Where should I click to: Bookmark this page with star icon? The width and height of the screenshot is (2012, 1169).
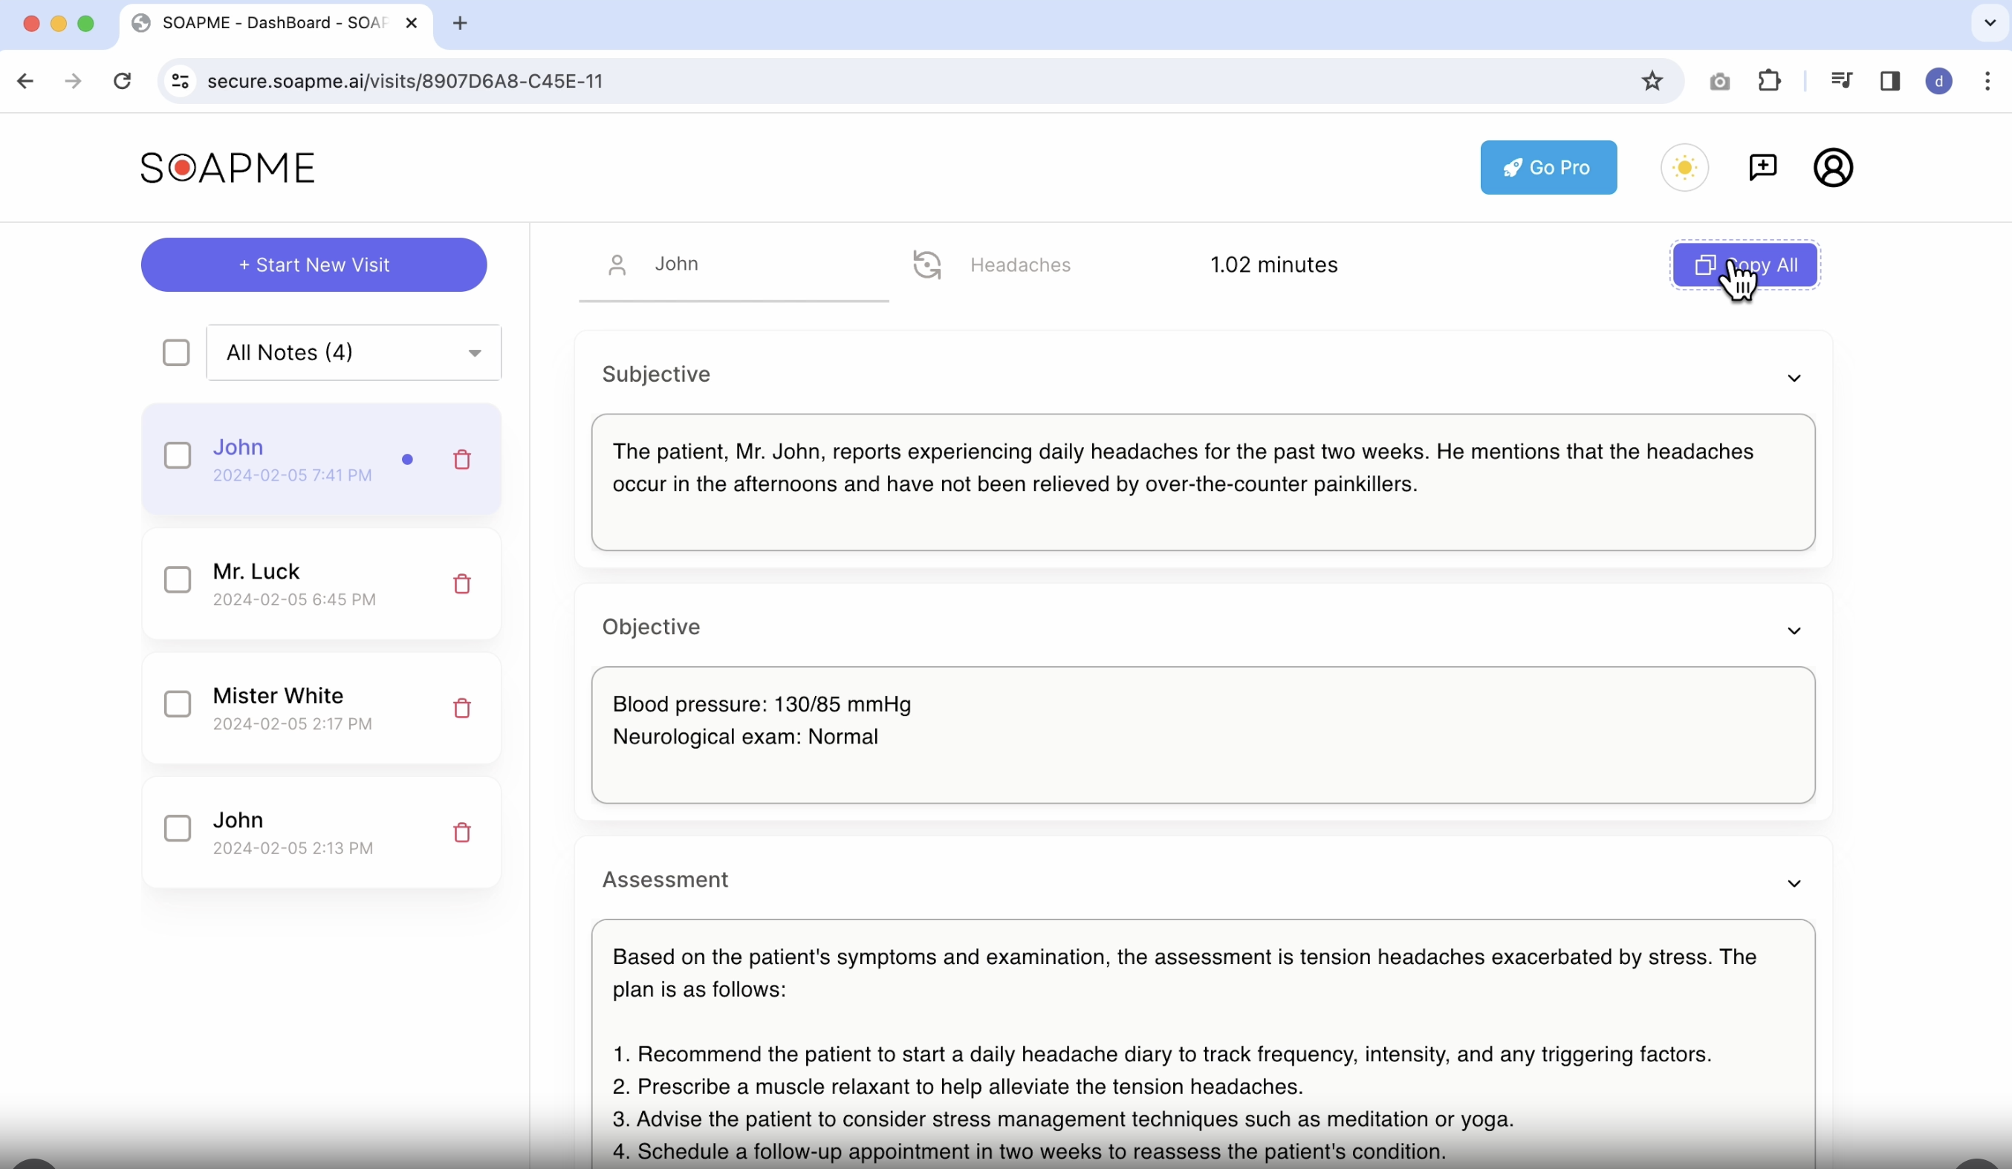(x=1652, y=81)
